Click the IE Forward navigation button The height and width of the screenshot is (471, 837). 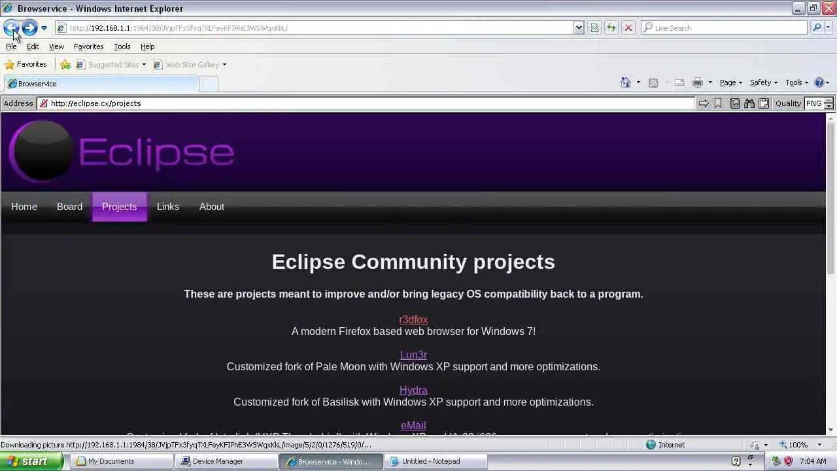[x=29, y=27]
